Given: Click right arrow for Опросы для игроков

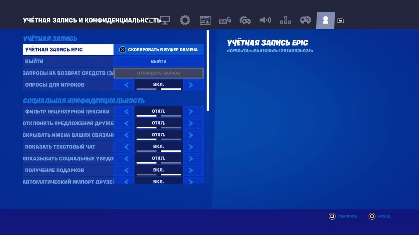Looking at the screenshot, I should [x=191, y=85].
